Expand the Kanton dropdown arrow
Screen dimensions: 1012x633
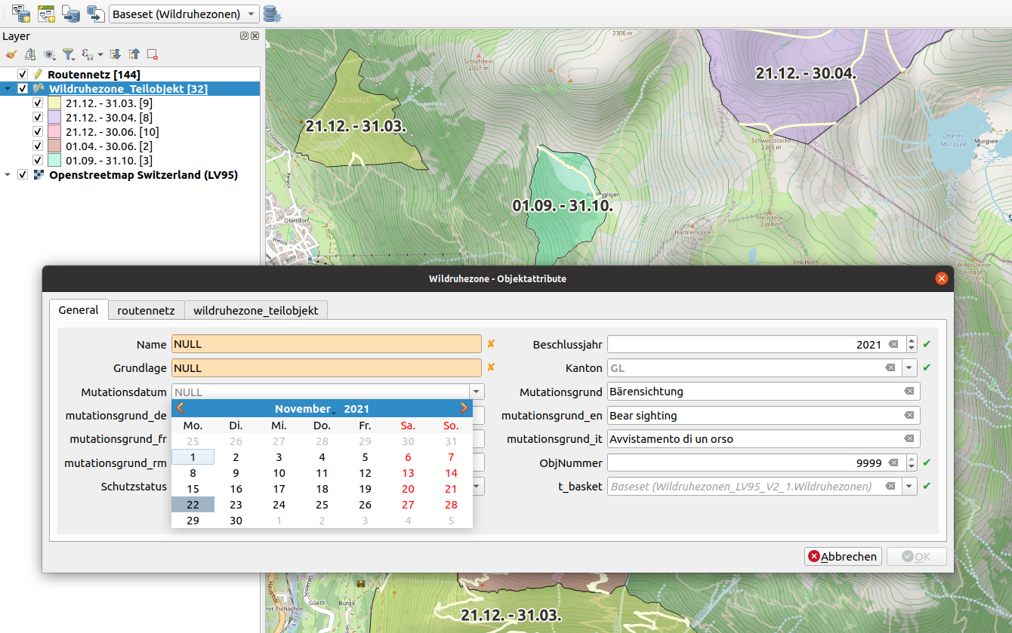click(909, 368)
